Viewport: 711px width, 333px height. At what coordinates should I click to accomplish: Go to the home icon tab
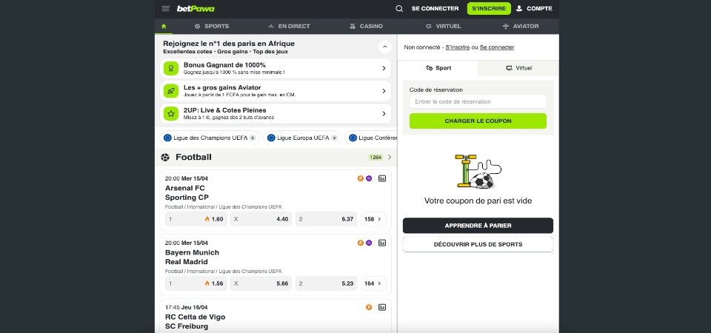point(164,27)
